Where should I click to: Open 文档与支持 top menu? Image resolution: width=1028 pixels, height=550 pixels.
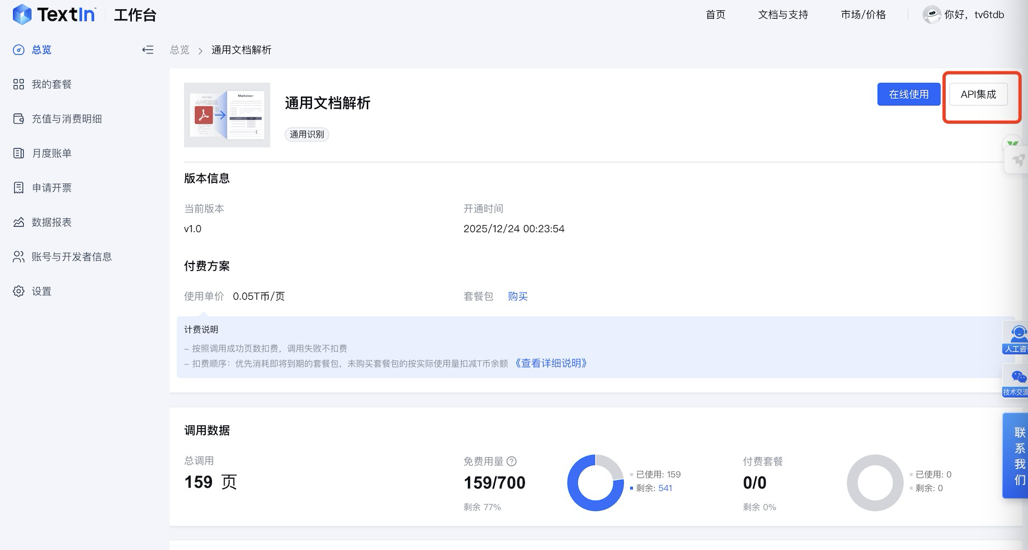click(783, 15)
